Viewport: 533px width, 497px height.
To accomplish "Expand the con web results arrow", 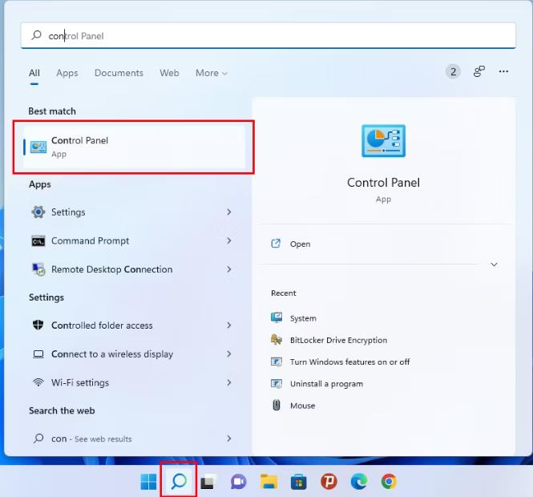I will coord(228,438).
